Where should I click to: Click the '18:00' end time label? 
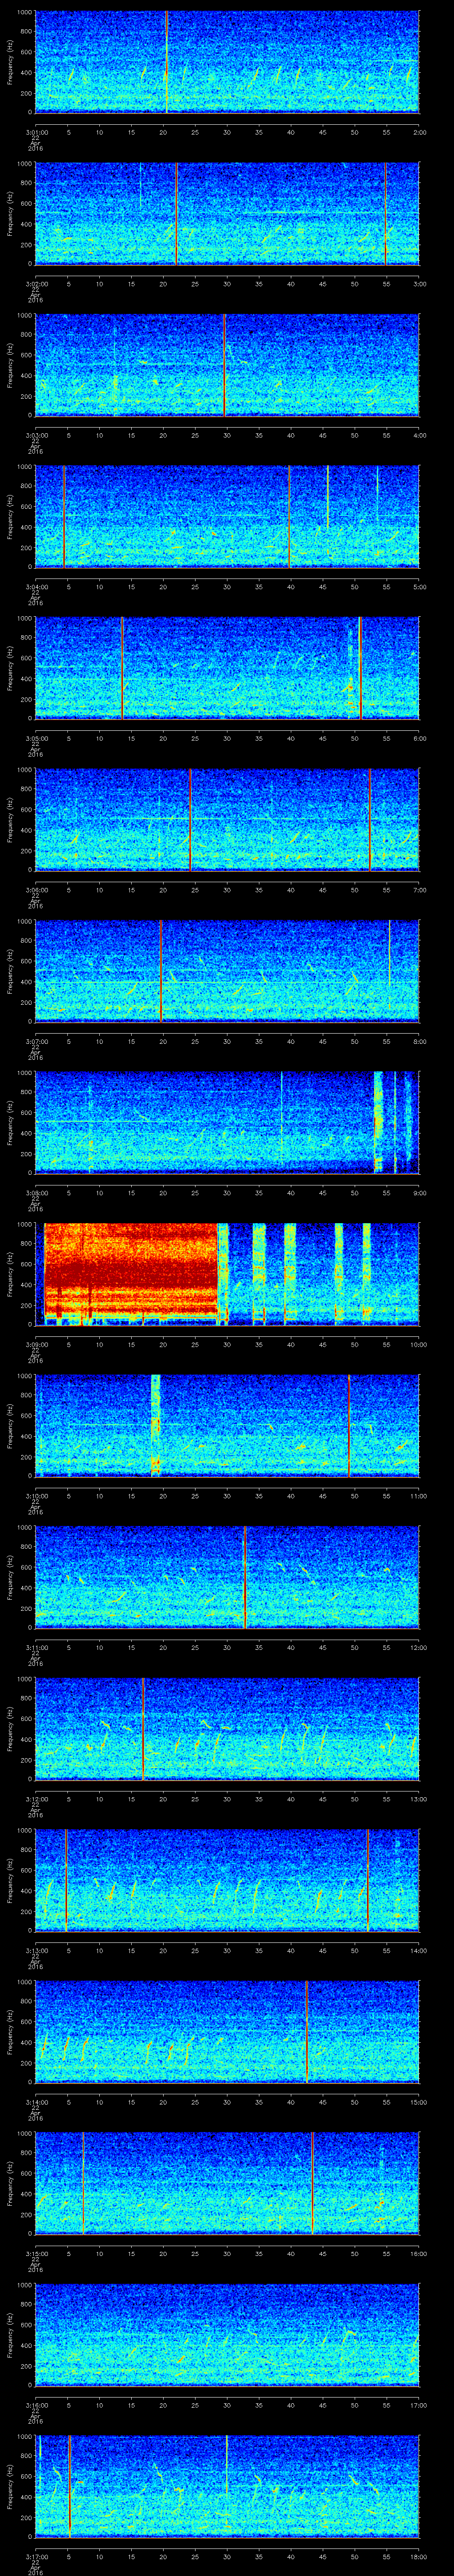click(418, 2556)
